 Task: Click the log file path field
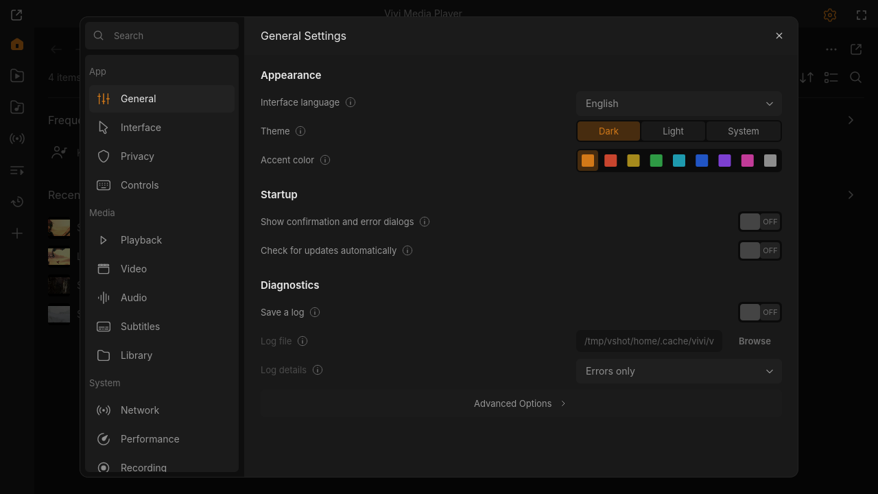[x=649, y=341]
